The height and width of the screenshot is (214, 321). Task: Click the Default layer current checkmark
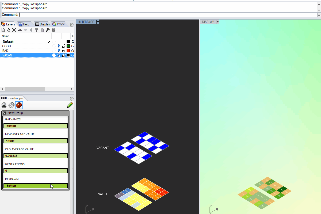click(49, 42)
